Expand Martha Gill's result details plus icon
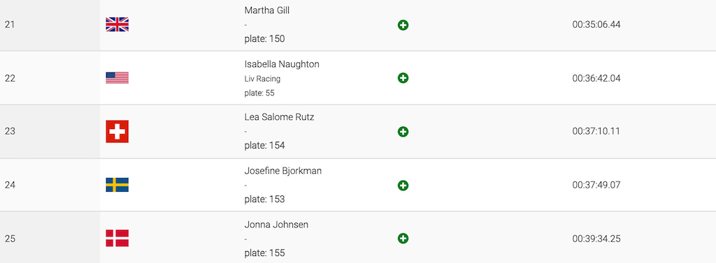 pyautogui.click(x=403, y=25)
